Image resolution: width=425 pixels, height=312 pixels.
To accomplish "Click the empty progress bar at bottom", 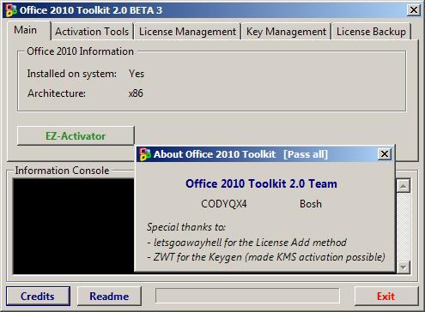I will pos(247,296).
